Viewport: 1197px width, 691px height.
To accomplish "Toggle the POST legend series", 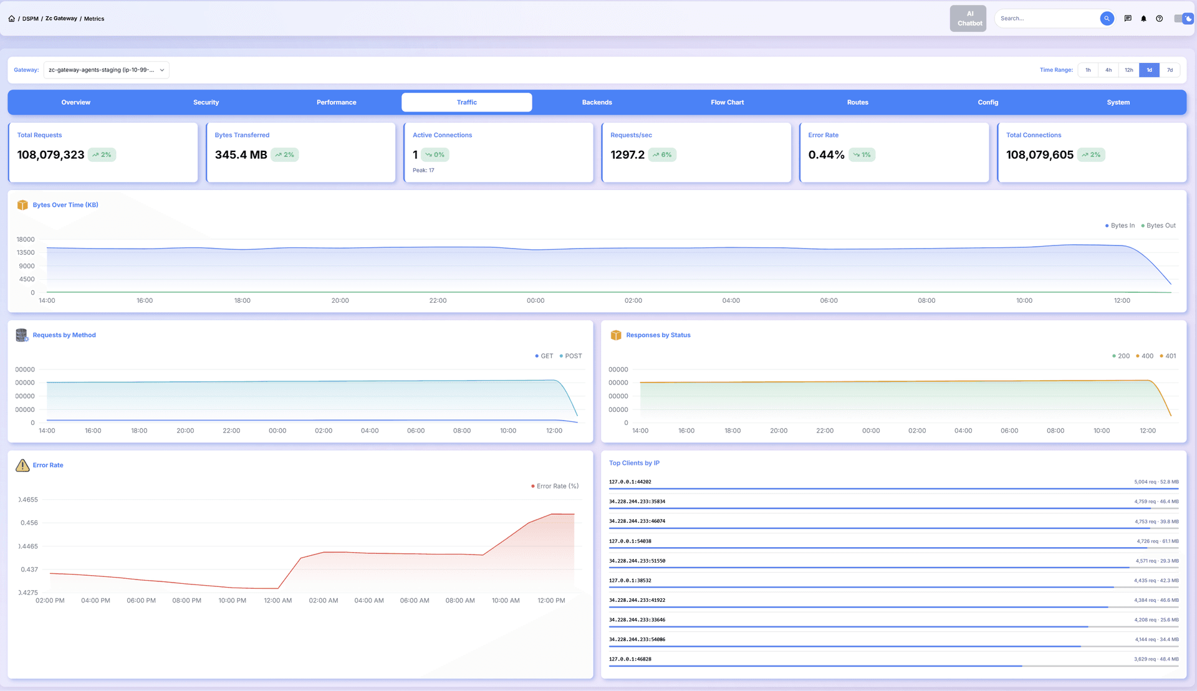I will coord(570,356).
